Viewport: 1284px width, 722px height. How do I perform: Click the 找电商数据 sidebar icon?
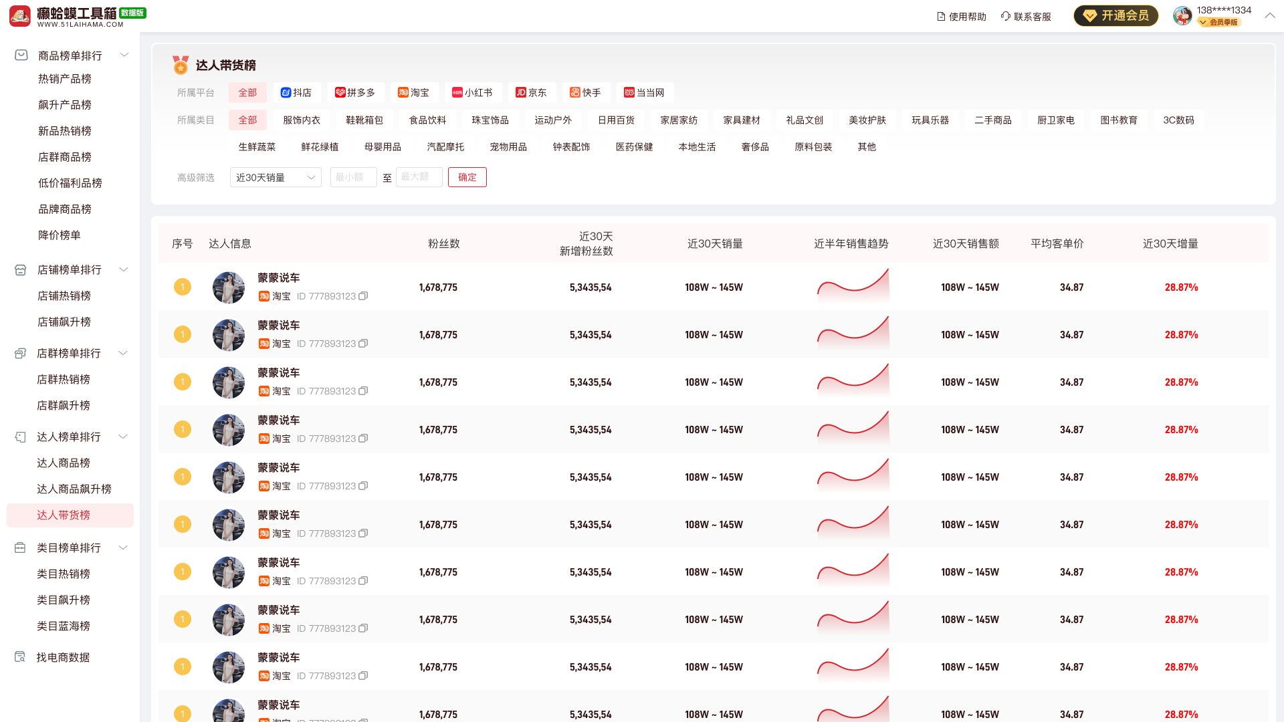click(20, 657)
